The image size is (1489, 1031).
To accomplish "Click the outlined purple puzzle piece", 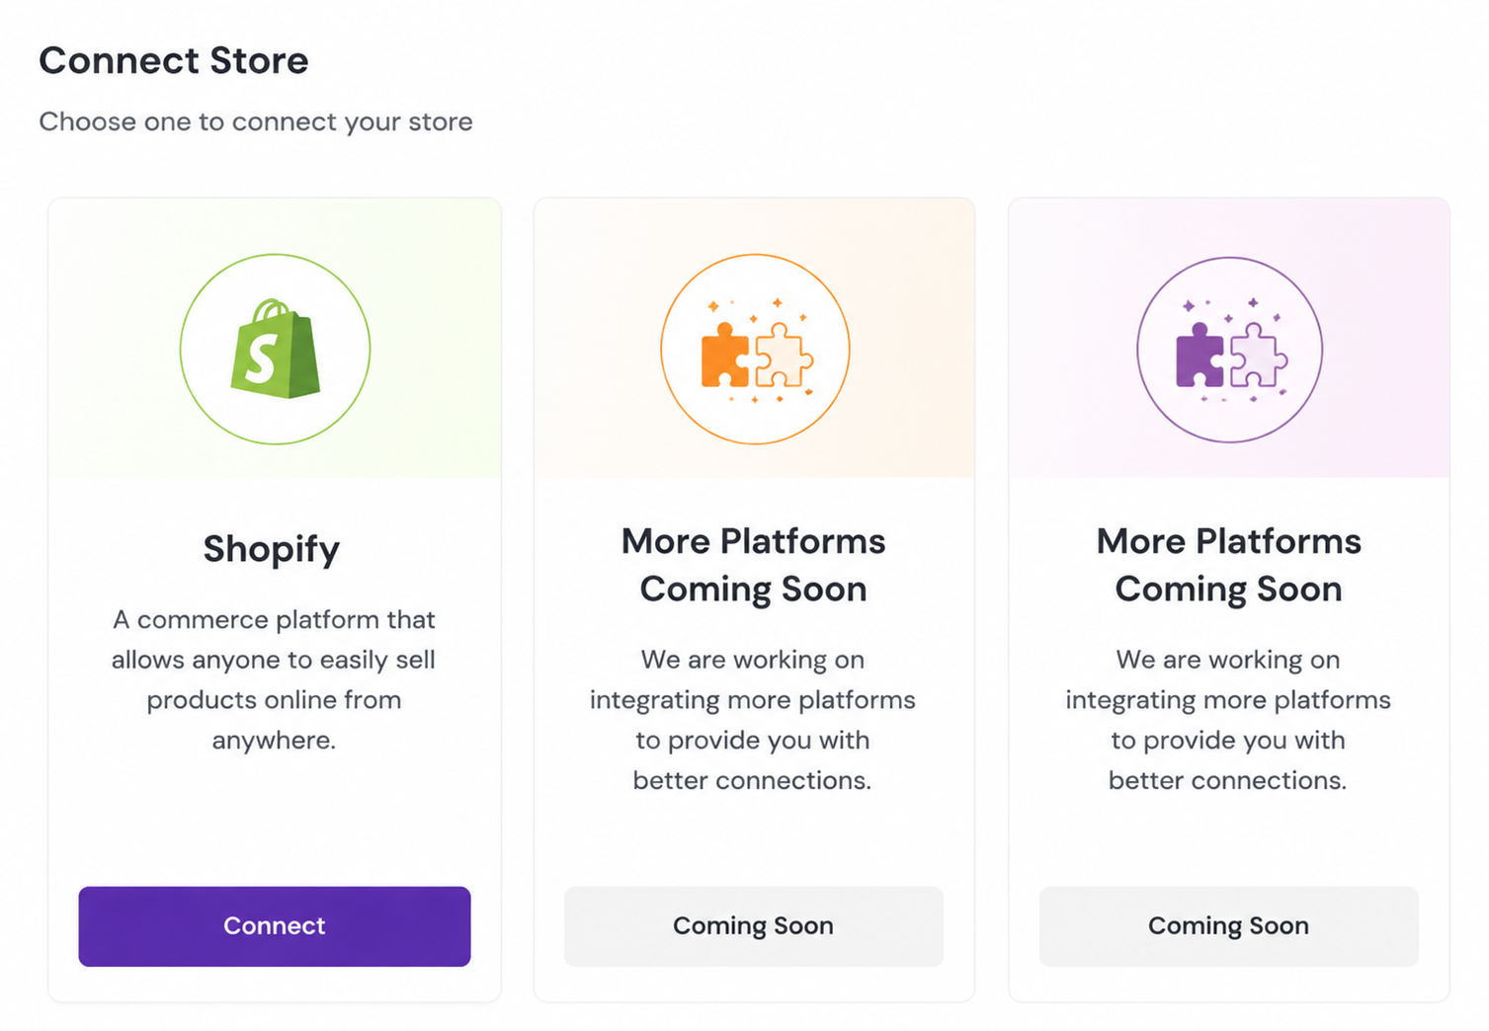I will coord(1259,355).
